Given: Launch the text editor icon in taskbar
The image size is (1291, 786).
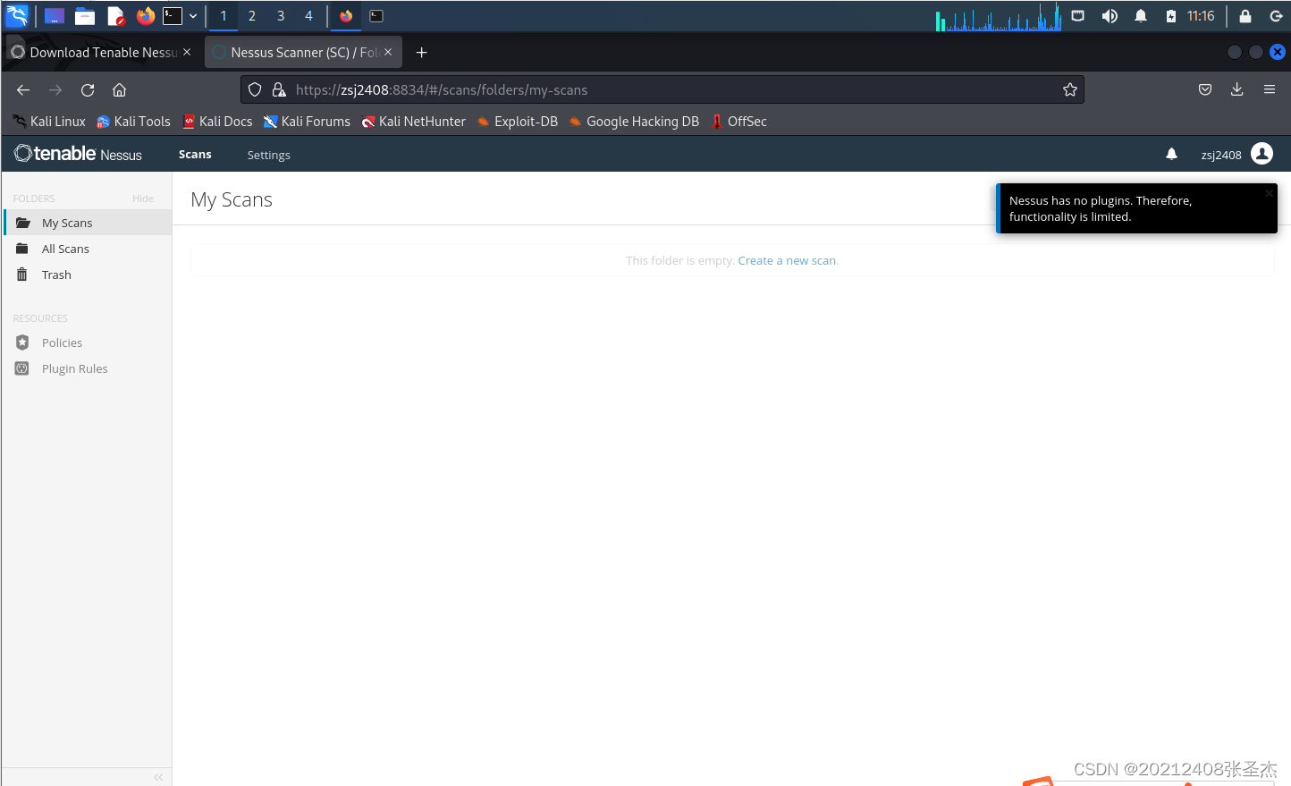Looking at the screenshot, I should click(115, 16).
